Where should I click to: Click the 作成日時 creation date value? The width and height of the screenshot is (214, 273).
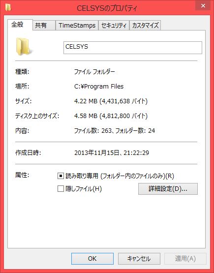click(x=112, y=152)
